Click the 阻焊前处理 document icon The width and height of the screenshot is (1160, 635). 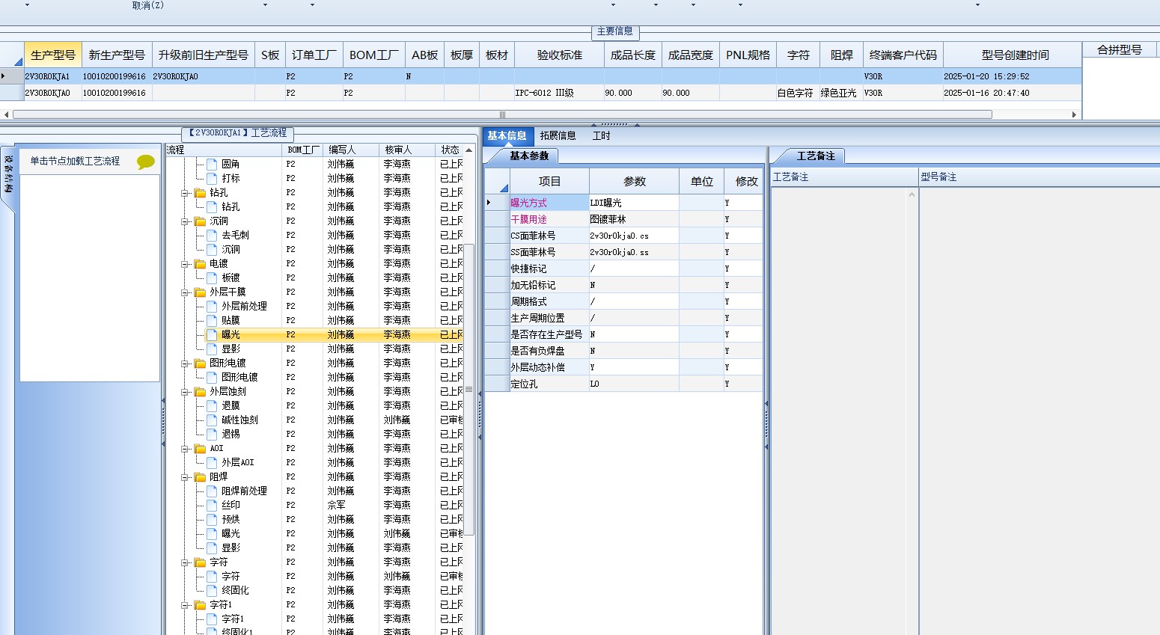(x=212, y=491)
